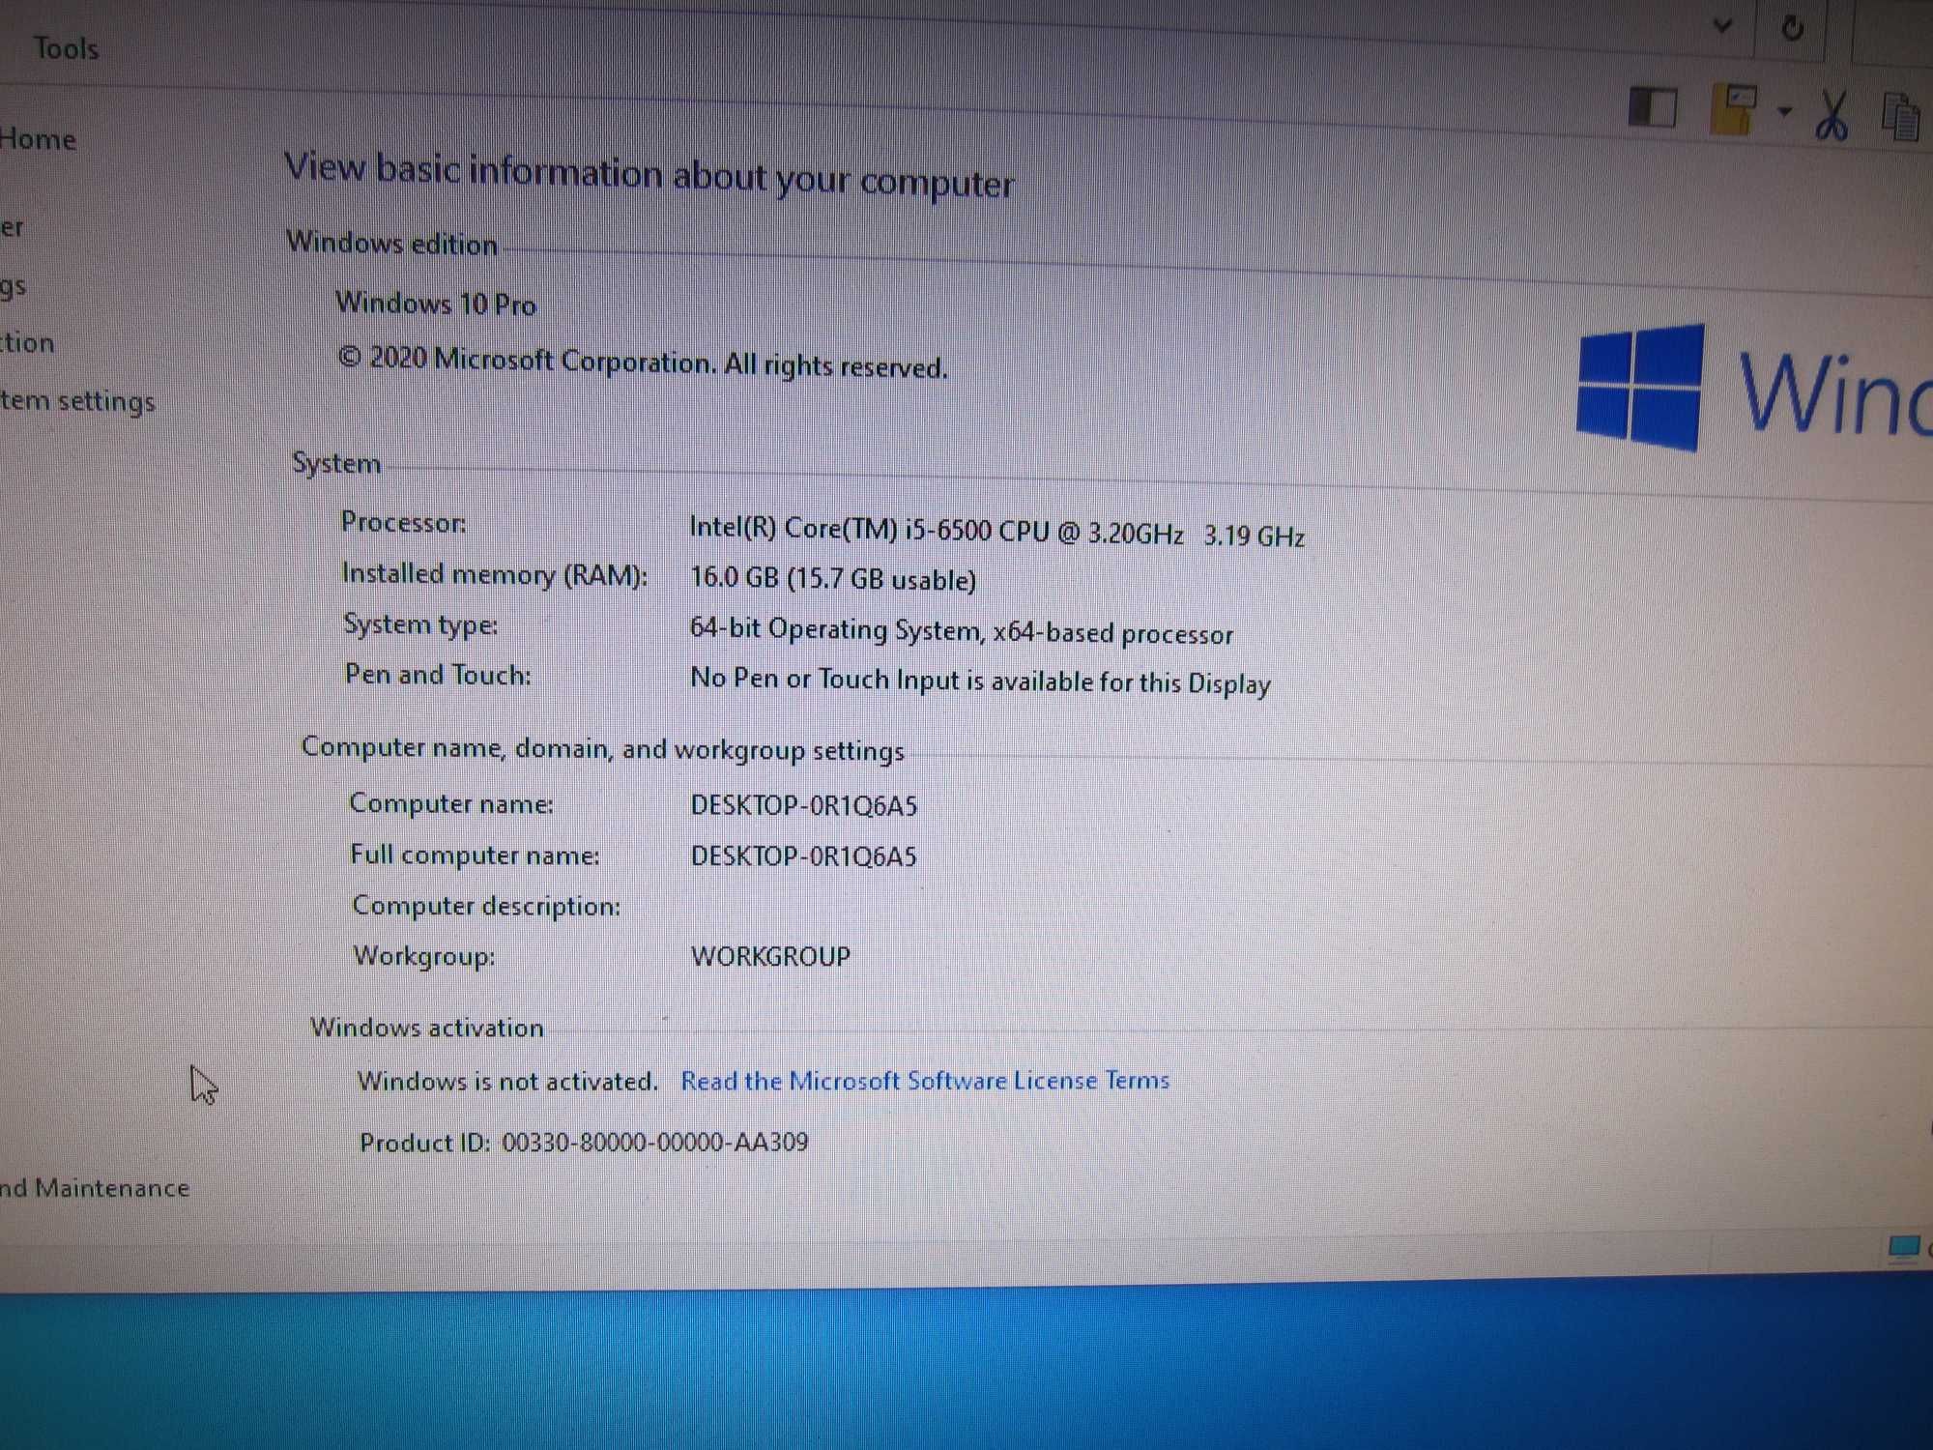Select 'WORKGROUP' value text
The image size is (1933, 1450).
pos(770,956)
